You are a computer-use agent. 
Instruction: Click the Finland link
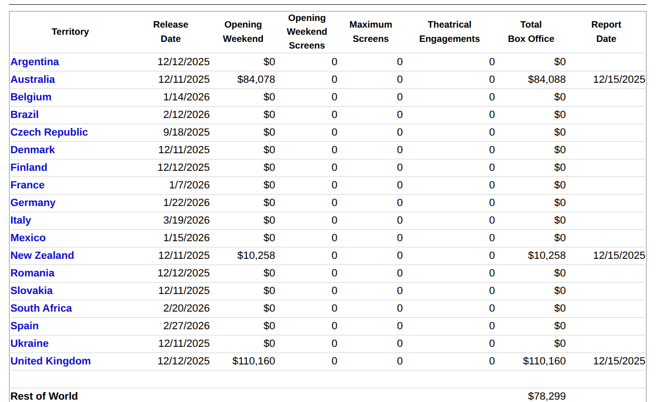29,167
